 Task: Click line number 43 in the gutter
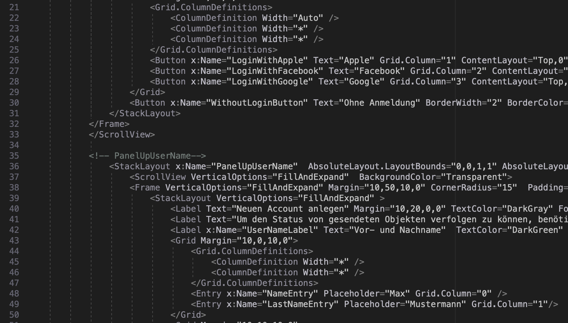point(14,241)
